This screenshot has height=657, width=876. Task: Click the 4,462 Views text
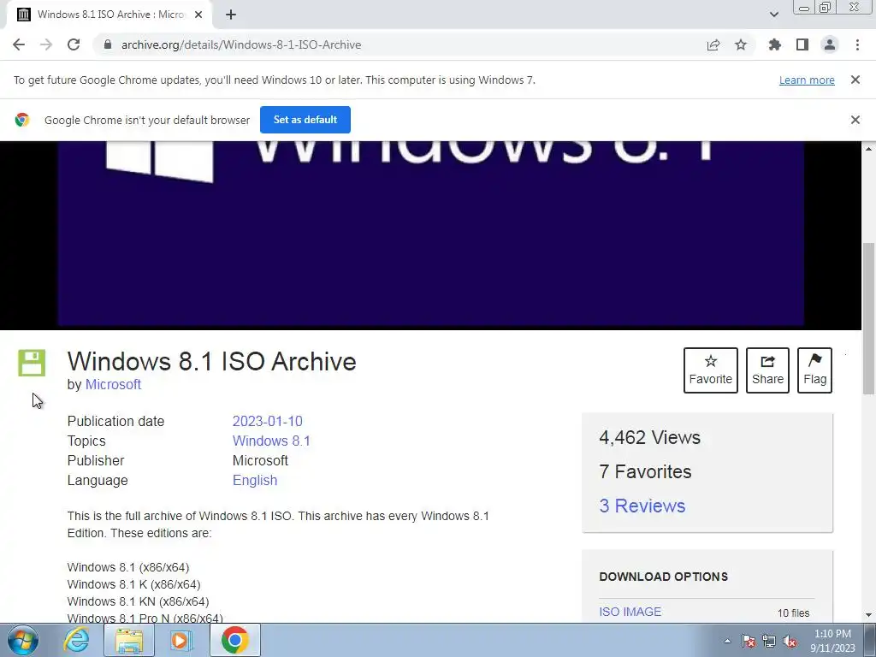pos(649,437)
